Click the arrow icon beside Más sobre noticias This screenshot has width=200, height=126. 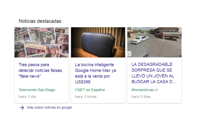click(x=22, y=108)
